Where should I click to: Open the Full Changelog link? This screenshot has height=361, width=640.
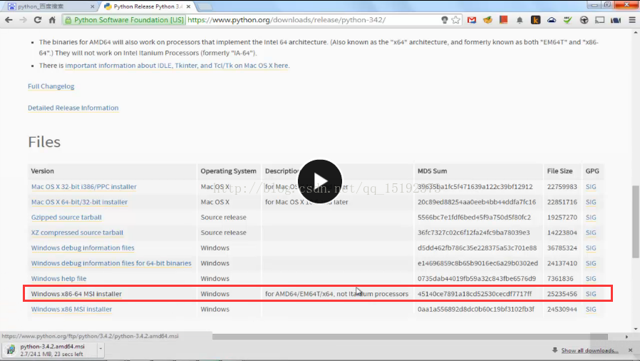point(51,86)
